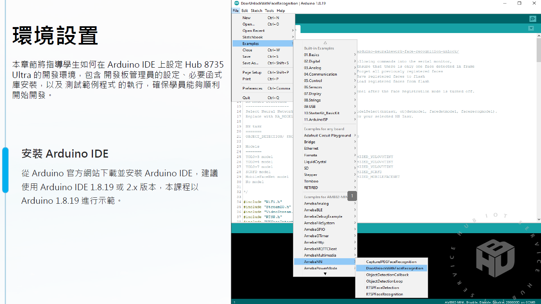Open the Serial Monitor magnifier icon
The image size is (541, 304).
point(533,19)
